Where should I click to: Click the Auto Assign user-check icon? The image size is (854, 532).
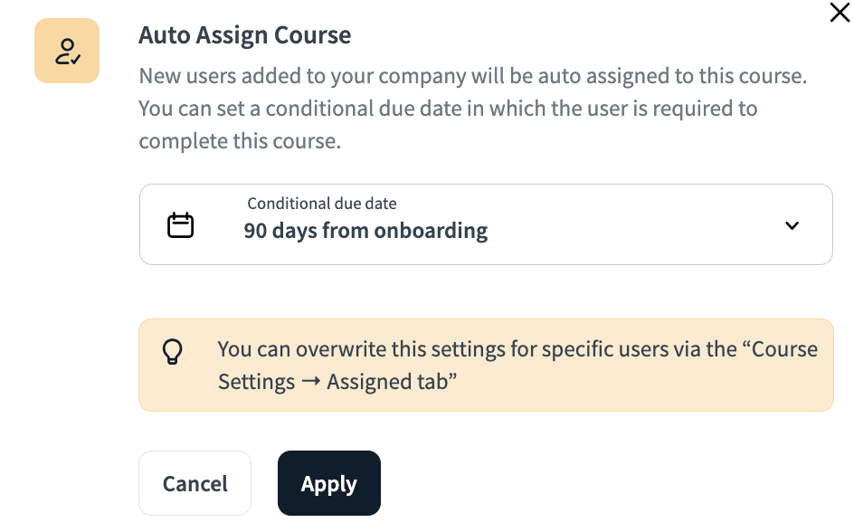coord(67,51)
